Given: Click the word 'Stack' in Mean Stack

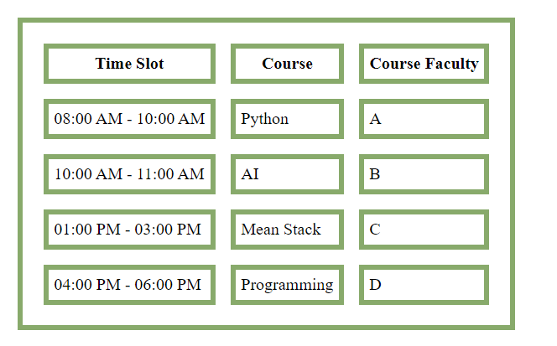Looking at the screenshot, I should coord(302,230).
